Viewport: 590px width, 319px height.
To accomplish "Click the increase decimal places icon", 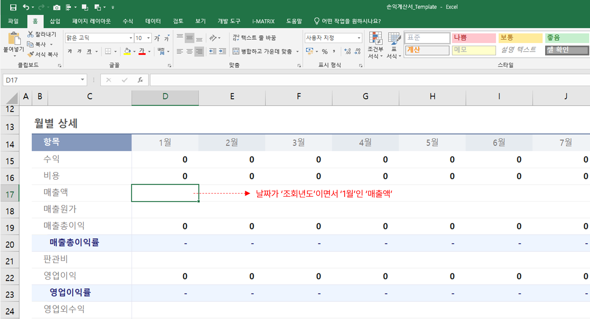I will 347,52.
